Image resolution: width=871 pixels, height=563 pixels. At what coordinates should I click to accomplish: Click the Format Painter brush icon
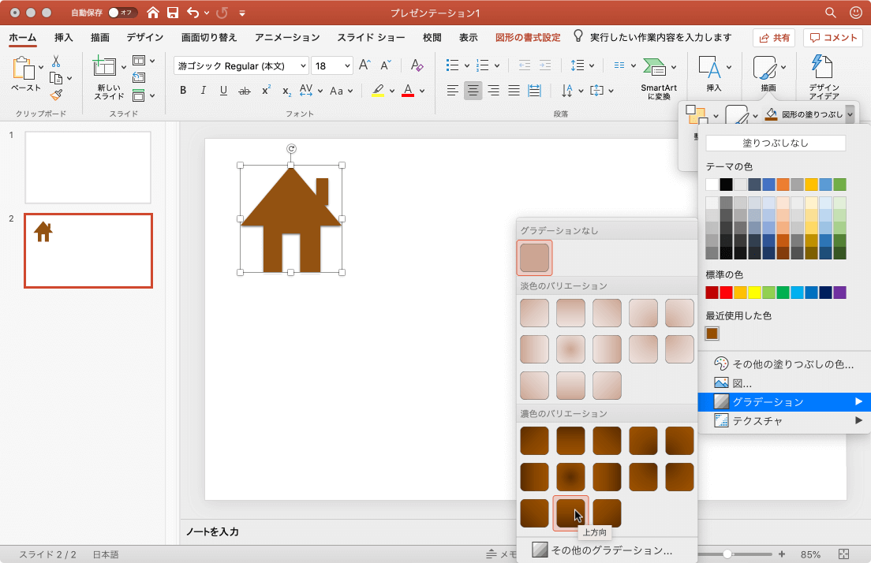click(56, 95)
